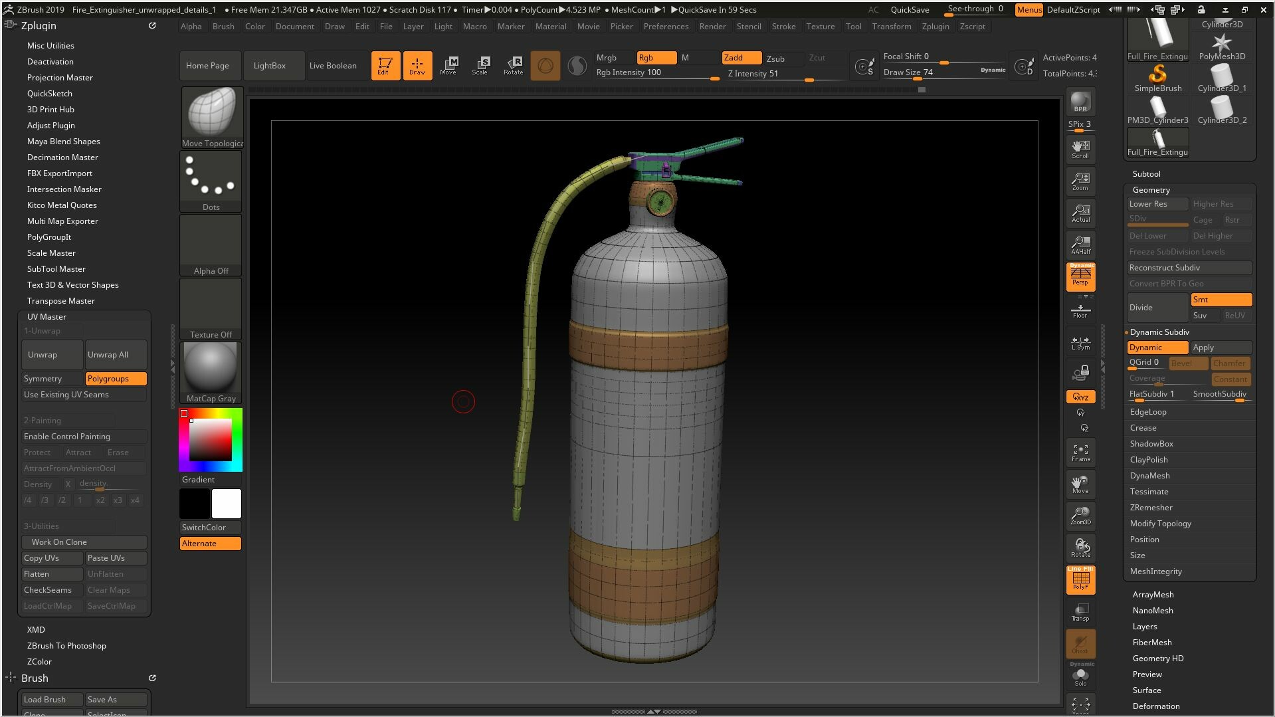This screenshot has height=717, width=1275.
Task: Expand the DynaMesh subsection
Action: 1149,476
